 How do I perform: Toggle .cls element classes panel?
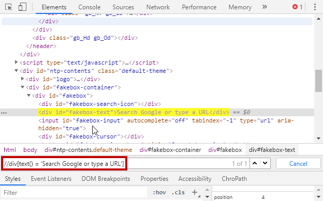(178, 192)
